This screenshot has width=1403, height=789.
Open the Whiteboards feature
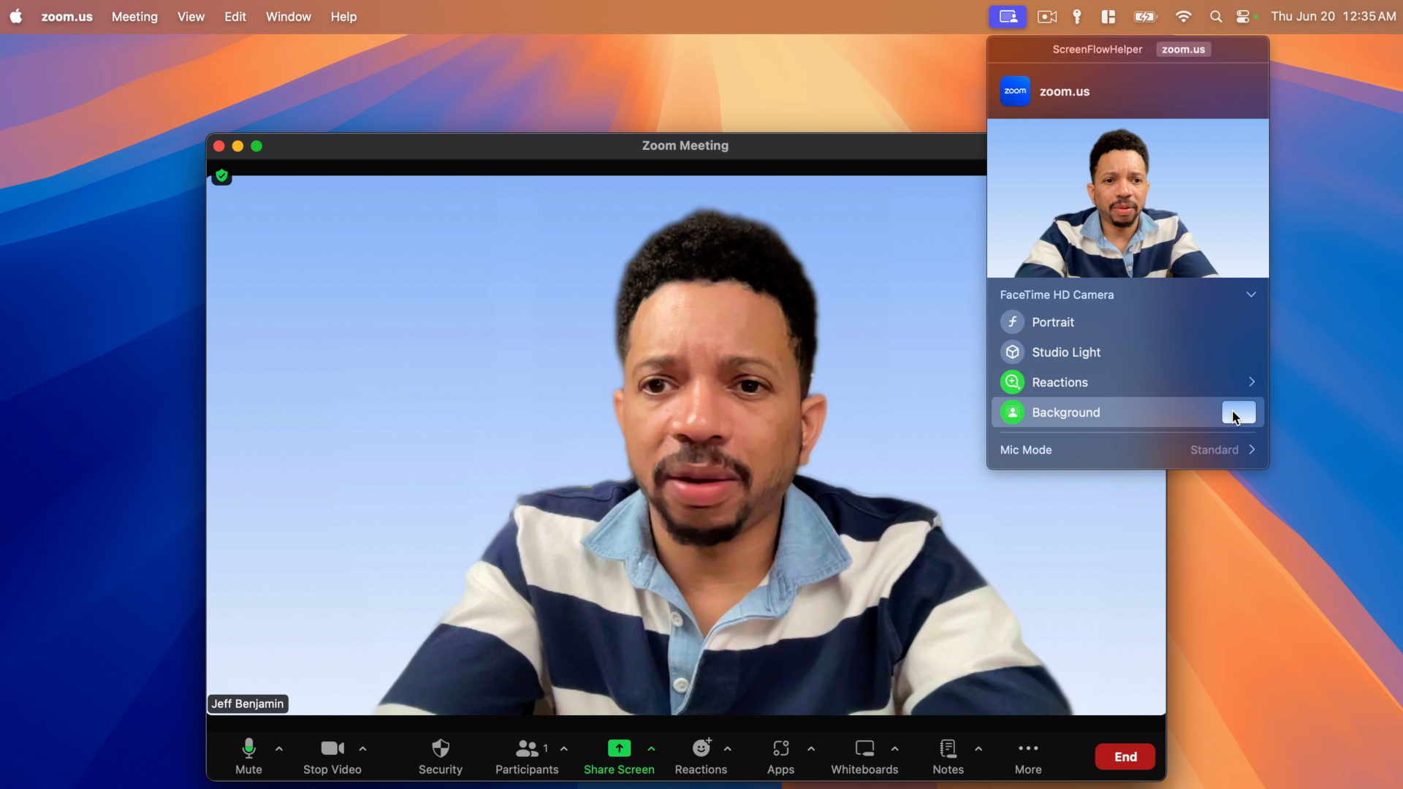tap(864, 756)
